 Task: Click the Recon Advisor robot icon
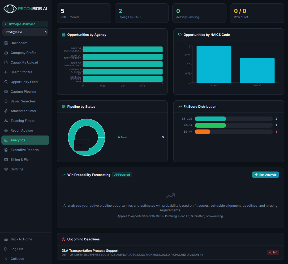point(6,130)
